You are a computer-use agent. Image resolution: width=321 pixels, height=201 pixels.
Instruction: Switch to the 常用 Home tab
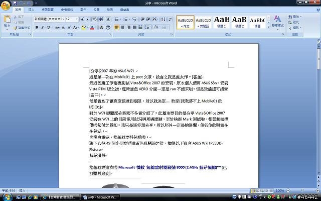click(18, 10)
